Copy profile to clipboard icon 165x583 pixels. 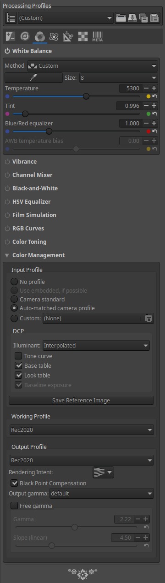coord(143,18)
